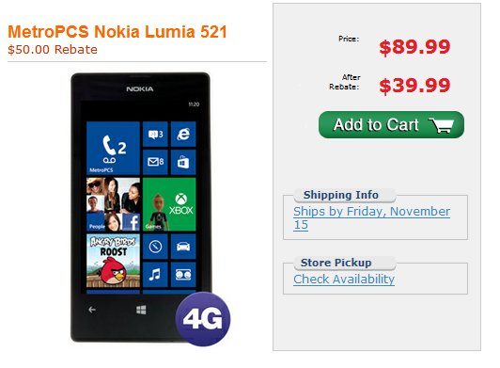This screenshot has width=500, height=368.
Task: Tap the phone call tile on the phone screen
Action: (113, 148)
